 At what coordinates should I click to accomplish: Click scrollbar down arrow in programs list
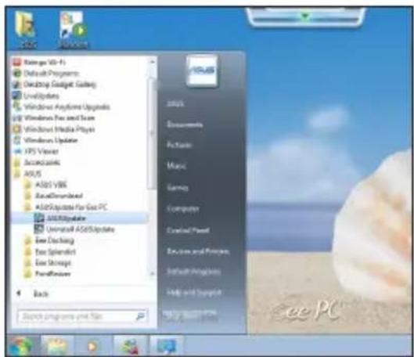click(153, 274)
